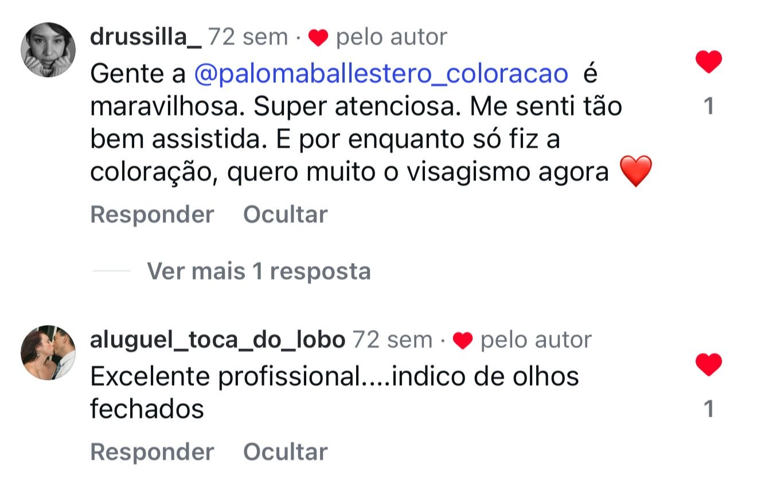The width and height of the screenshot is (757, 483).
Task: Expand "Ver mais 1 resposta"
Action: (x=259, y=271)
